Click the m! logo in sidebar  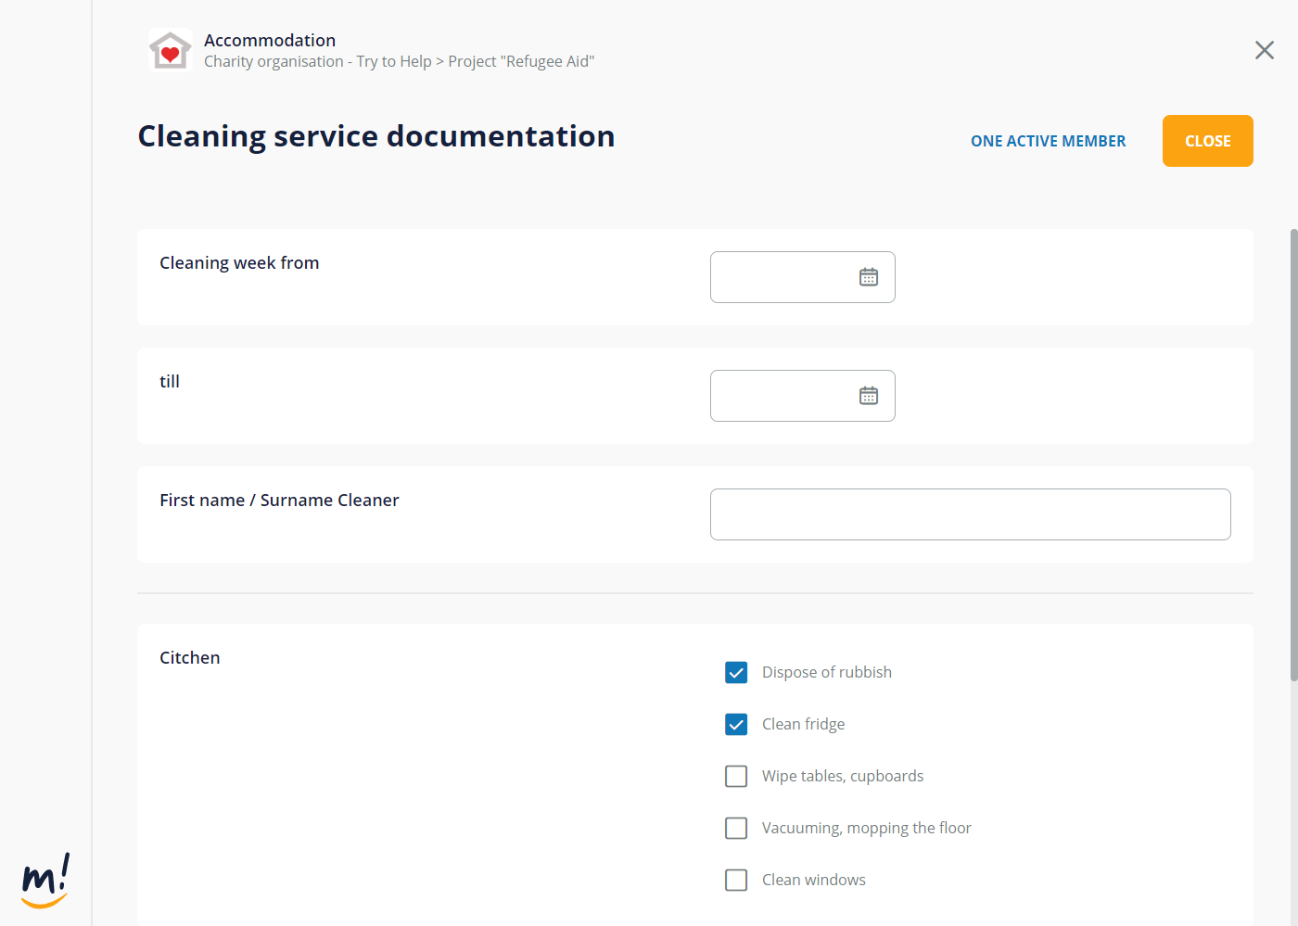tap(45, 881)
